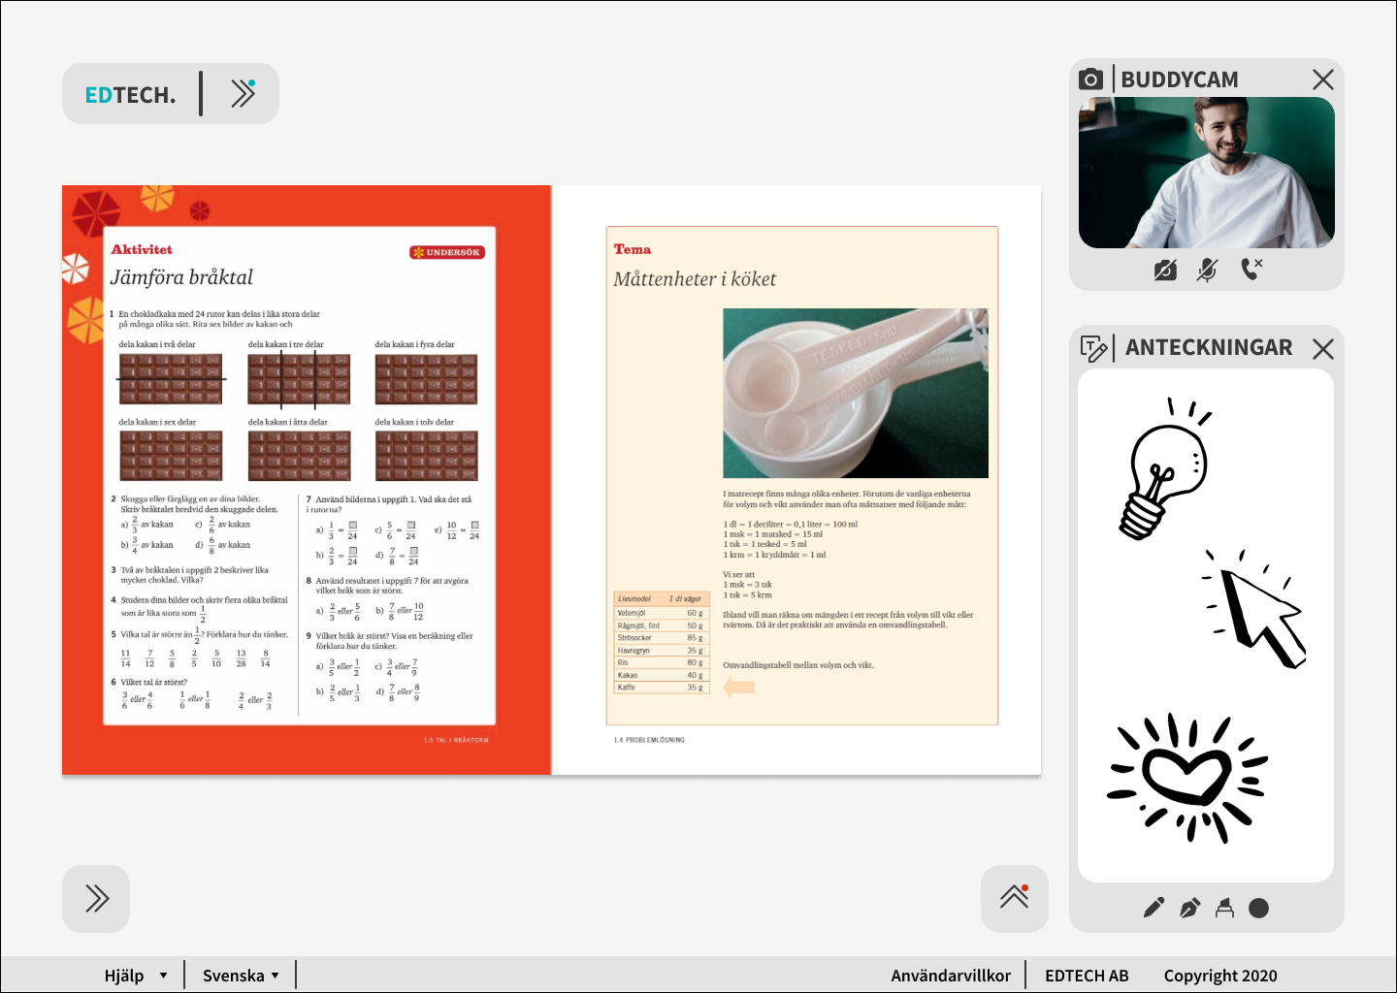Open the upward double-chevron panel button

[1015, 899]
